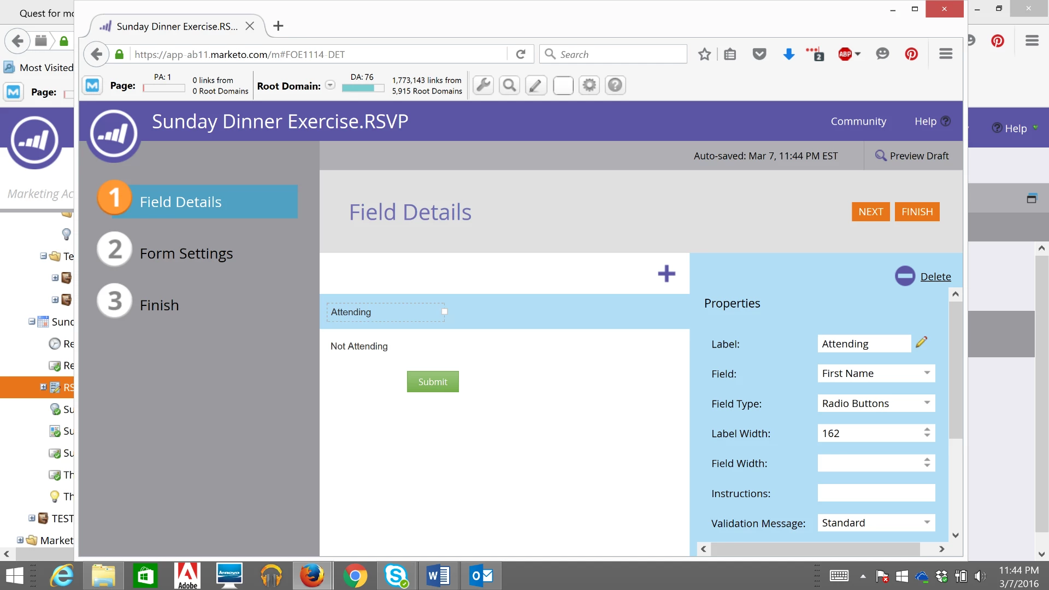Expand the TEST folder in tree
The height and width of the screenshot is (590, 1049).
coord(32,518)
